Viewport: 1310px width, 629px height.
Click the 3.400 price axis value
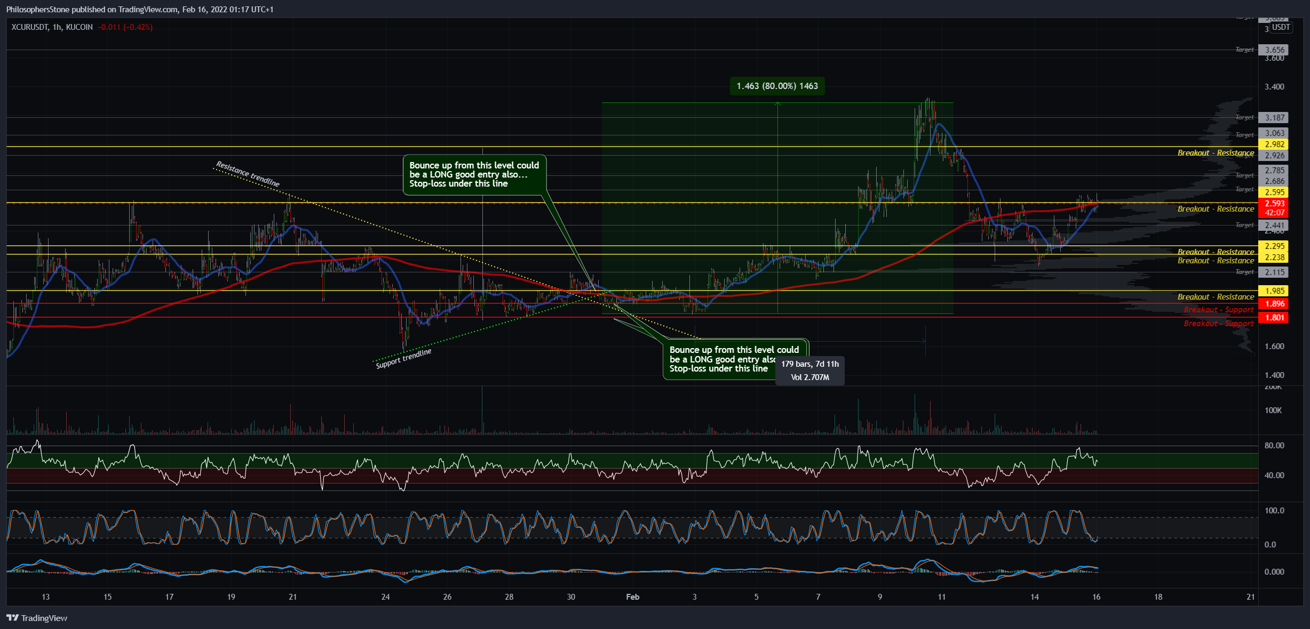point(1274,87)
